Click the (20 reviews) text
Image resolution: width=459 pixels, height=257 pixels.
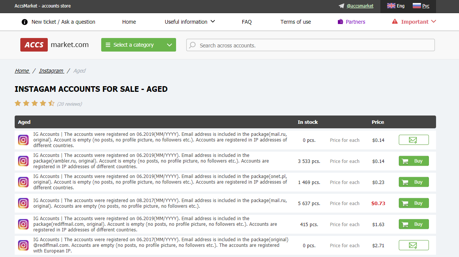click(70, 104)
